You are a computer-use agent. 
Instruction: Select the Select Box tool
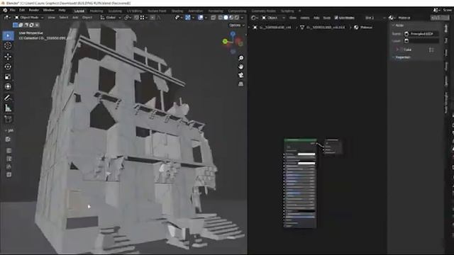[8, 35]
